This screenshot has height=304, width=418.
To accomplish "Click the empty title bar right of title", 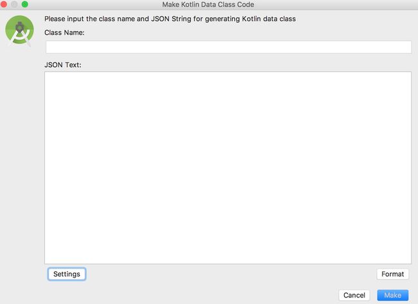I will [x=333, y=5].
